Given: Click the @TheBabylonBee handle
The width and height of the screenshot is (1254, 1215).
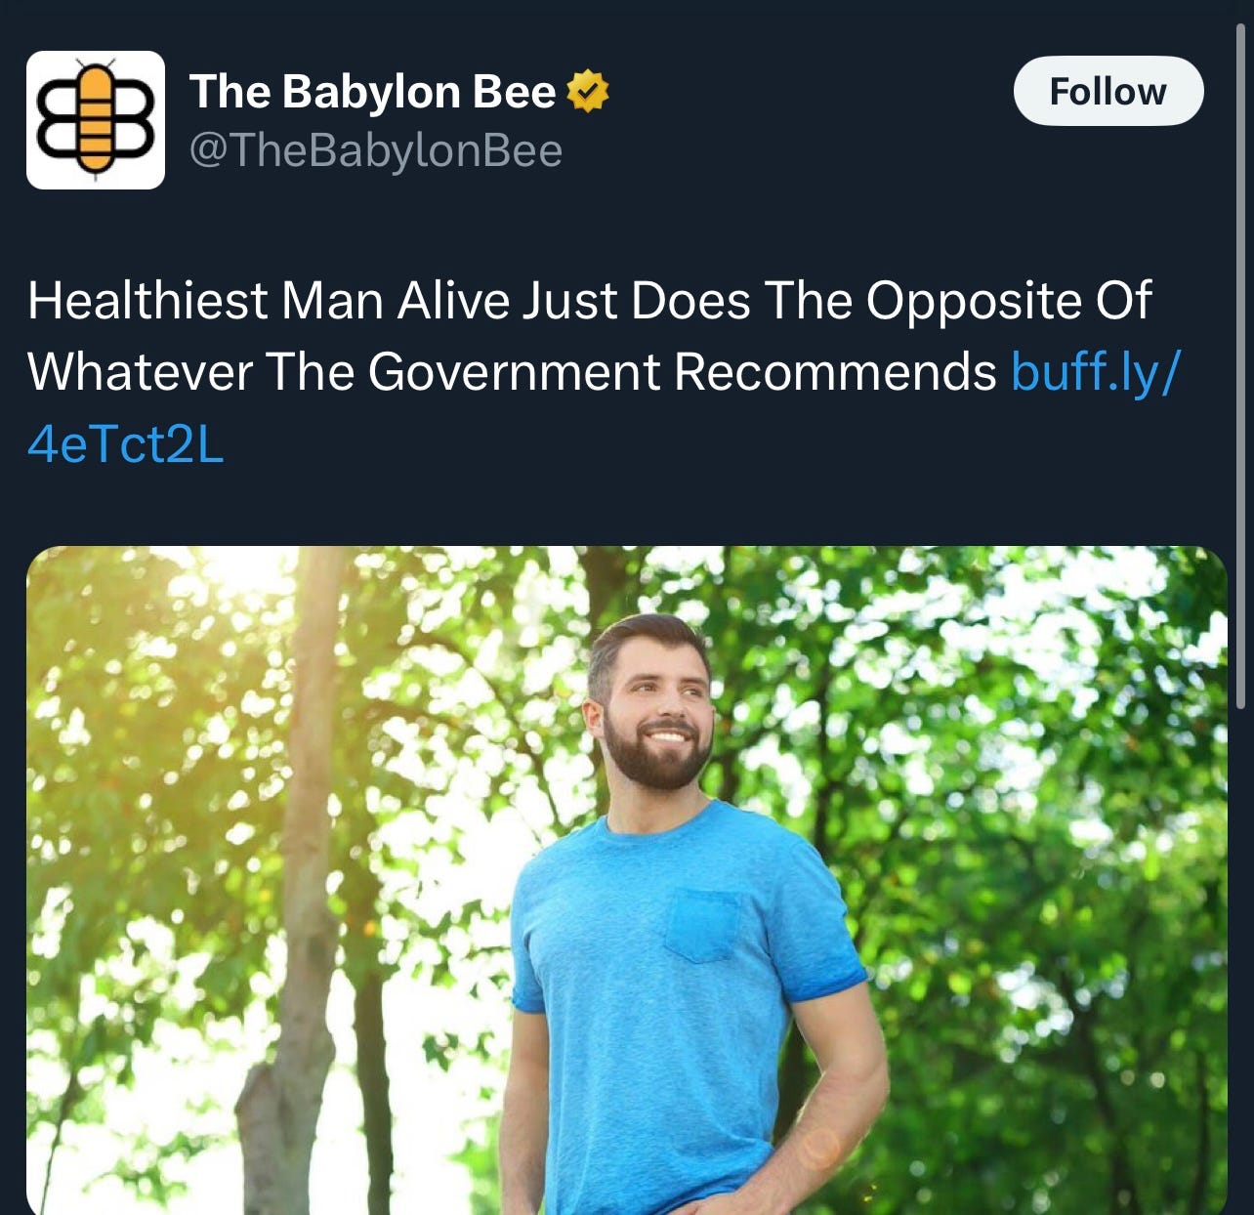Looking at the screenshot, I should (x=375, y=150).
